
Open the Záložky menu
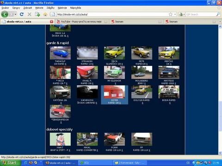[50, 8]
